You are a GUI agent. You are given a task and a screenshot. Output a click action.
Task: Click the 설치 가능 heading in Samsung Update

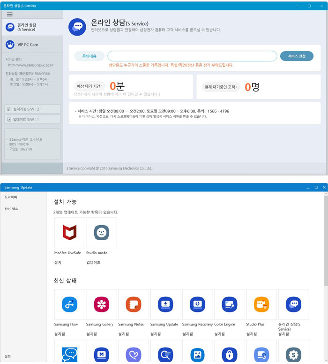[65, 202]
